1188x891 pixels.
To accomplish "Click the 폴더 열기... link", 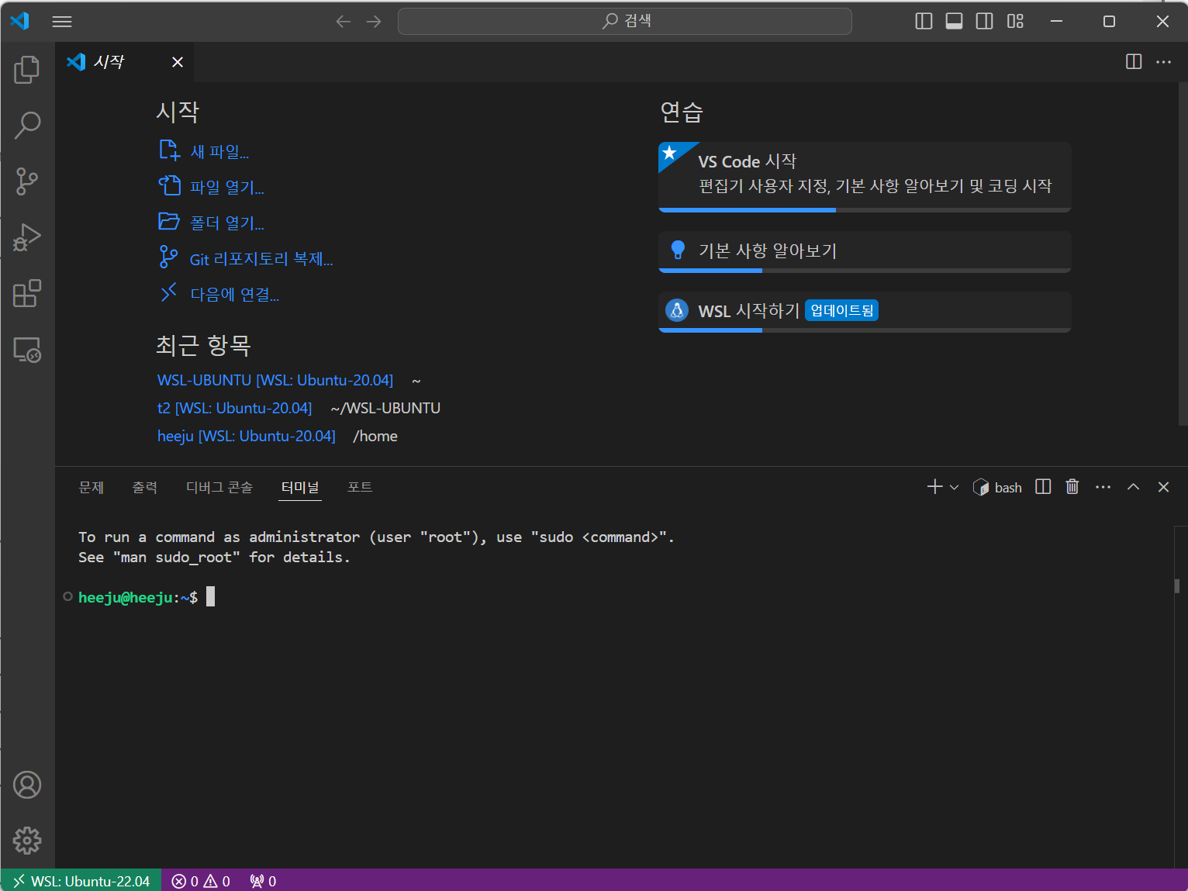I will click(x=212, y=223).
